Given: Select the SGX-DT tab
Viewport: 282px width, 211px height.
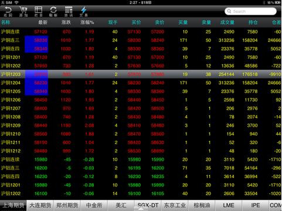Looking at the screenshot, I should (148, 205).
